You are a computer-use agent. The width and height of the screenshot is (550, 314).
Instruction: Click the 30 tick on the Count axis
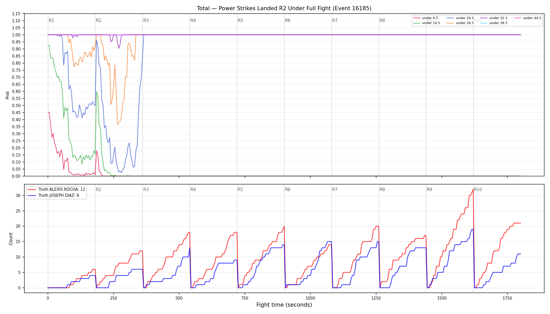[18, 195]
